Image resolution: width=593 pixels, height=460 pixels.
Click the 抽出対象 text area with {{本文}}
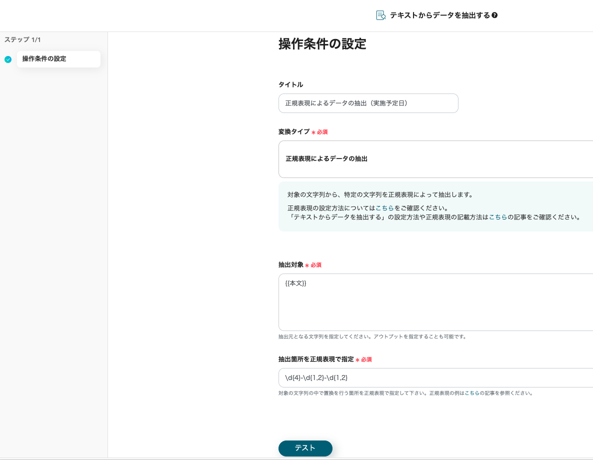435,302
